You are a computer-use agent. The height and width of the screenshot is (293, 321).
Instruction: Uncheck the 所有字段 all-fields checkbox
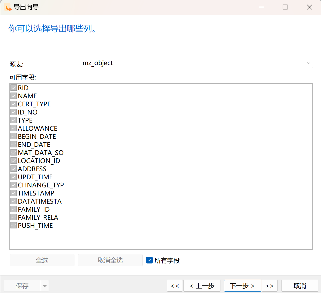tap(149, 260)
